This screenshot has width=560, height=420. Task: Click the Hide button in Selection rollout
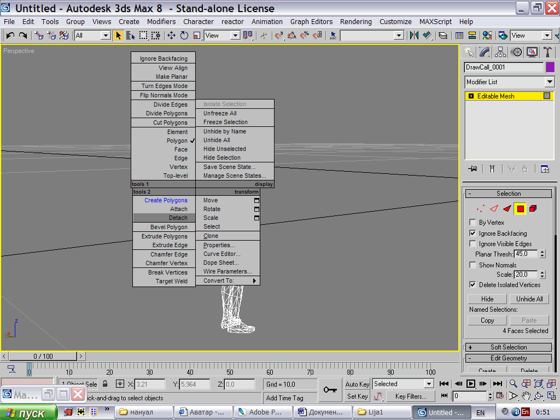pos(487,299)
